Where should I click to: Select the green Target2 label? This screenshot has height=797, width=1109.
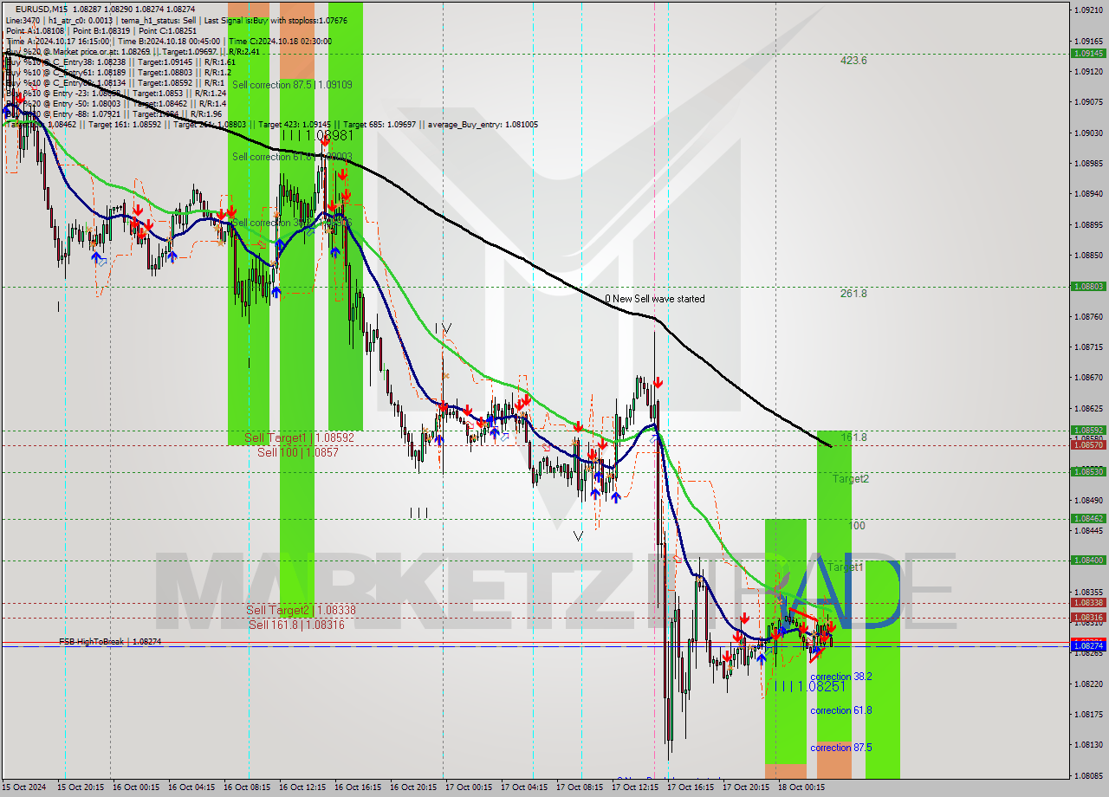point(851,479)
